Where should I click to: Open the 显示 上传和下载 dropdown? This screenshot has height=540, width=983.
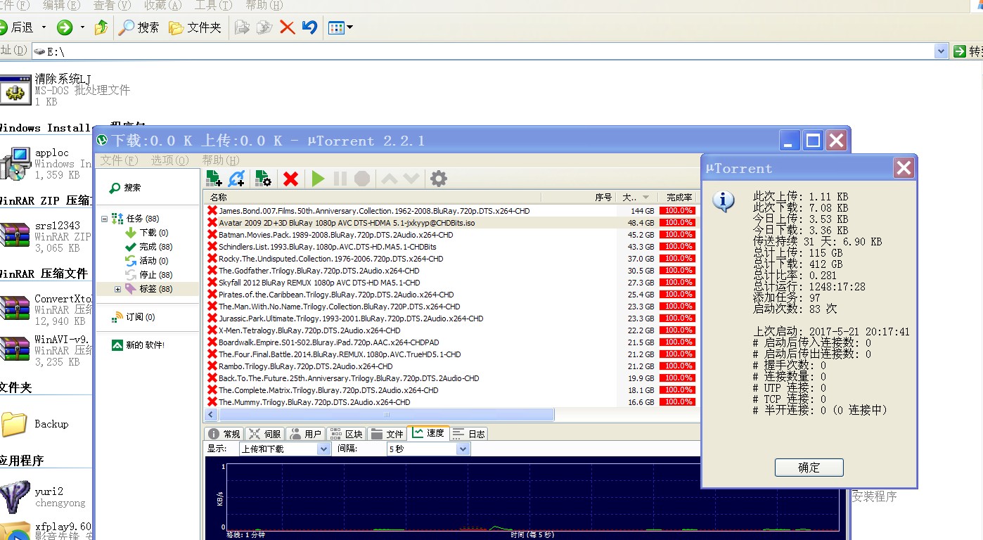(323, 449)
